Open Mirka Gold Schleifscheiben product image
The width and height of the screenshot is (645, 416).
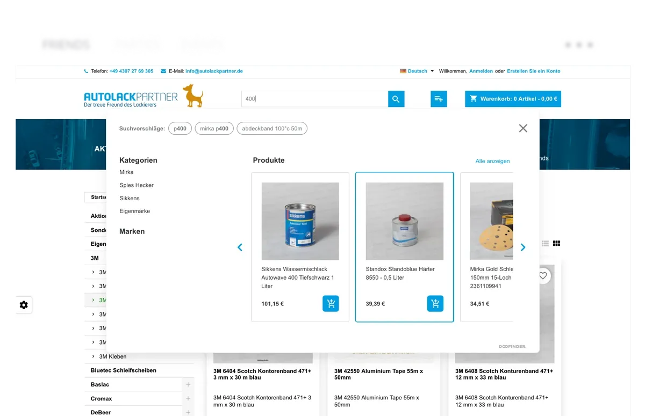[x=491, y=221]
